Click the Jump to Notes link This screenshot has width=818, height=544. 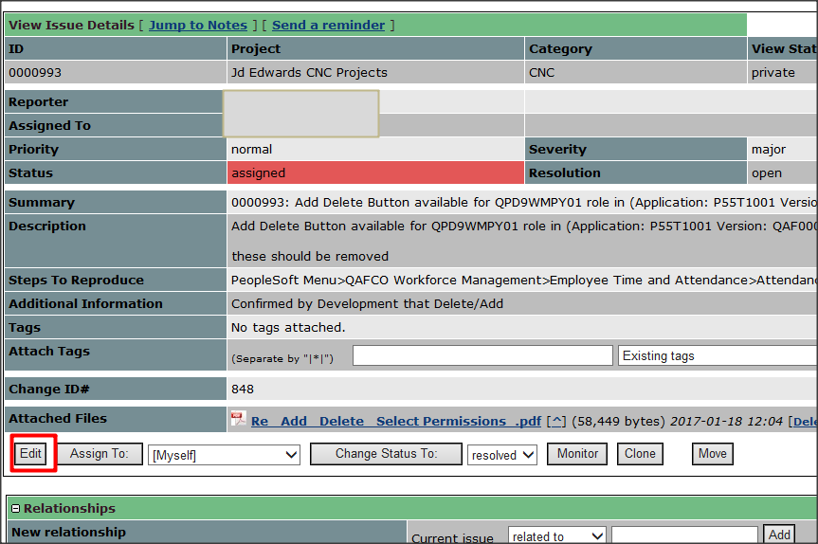pyautogui.click(x=197, y=25)
